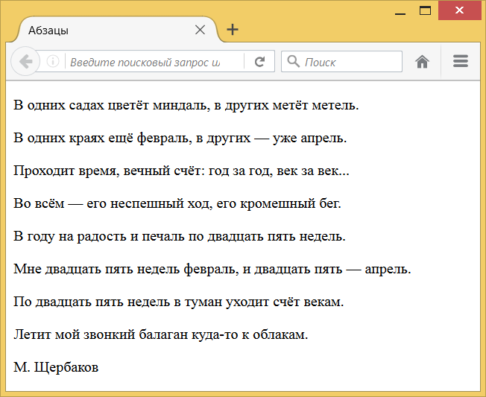
Task: Go to the home page via house icon
Action: [x=422, y=61]
